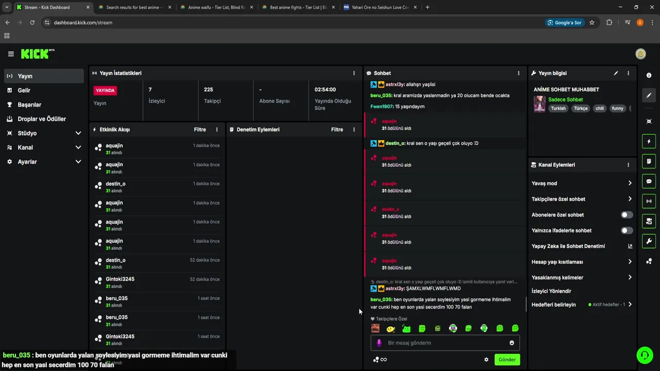Open Hedefleri belirleyin goals arrow
This screenshot has width=660, height=371.
(630, 305)
